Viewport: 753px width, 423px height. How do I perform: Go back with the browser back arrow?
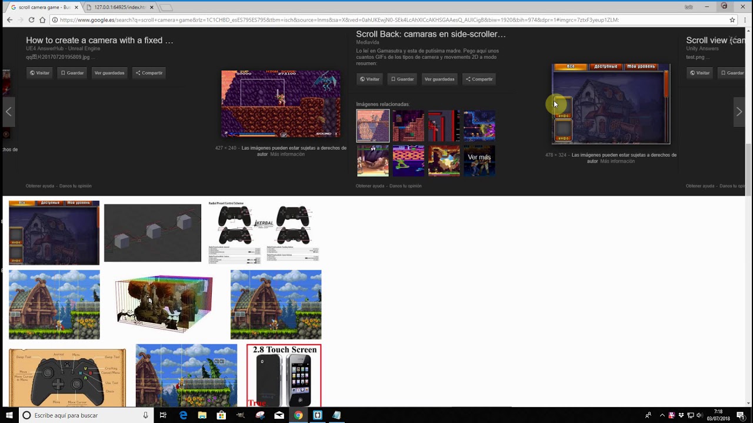click(x=9, y=19)
